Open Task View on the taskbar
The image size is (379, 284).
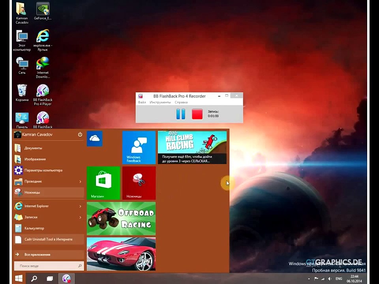(50, 279)
